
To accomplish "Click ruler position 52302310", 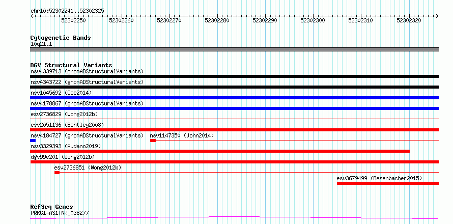I will [x=361, y=20].
